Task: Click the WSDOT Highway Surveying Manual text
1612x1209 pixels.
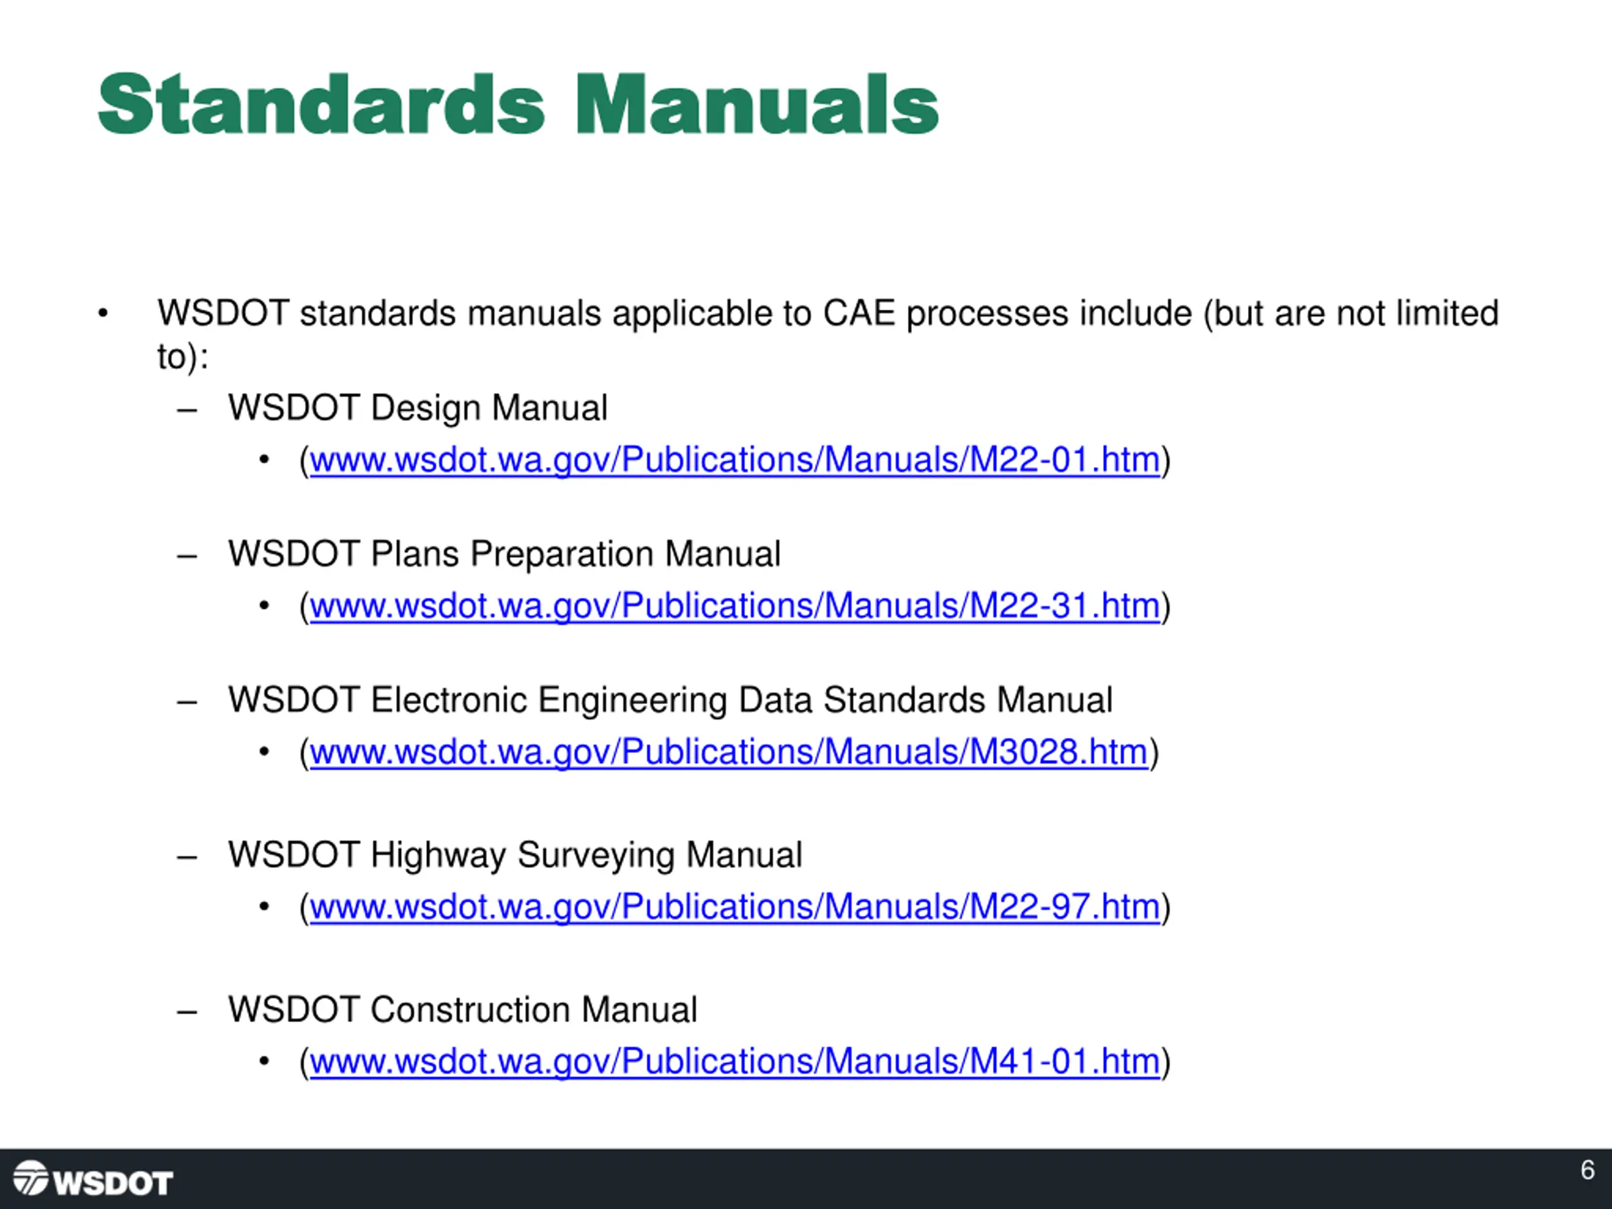Action: click(514, 855)
